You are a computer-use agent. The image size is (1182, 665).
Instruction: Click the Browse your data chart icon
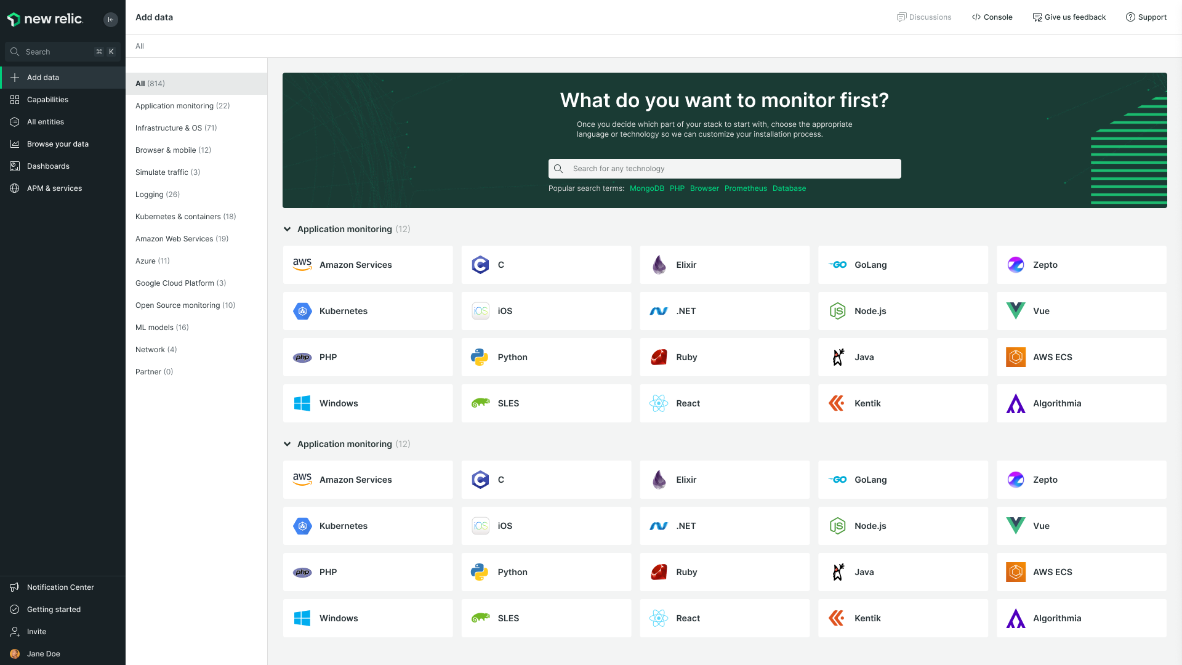pos(15,144)
